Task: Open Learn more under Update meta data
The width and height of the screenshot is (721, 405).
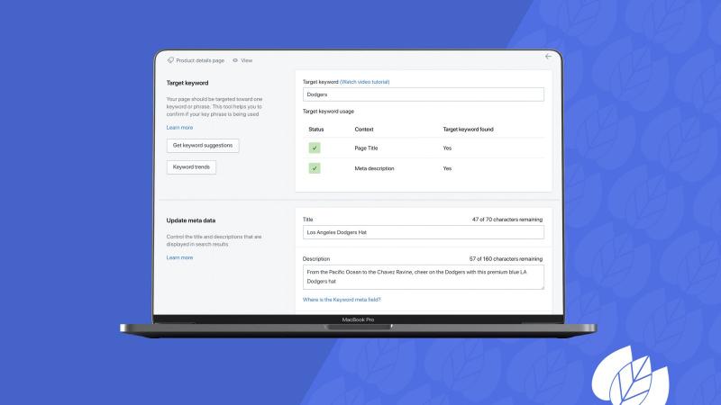Action: pyautogui.click(x=179, y=257)
